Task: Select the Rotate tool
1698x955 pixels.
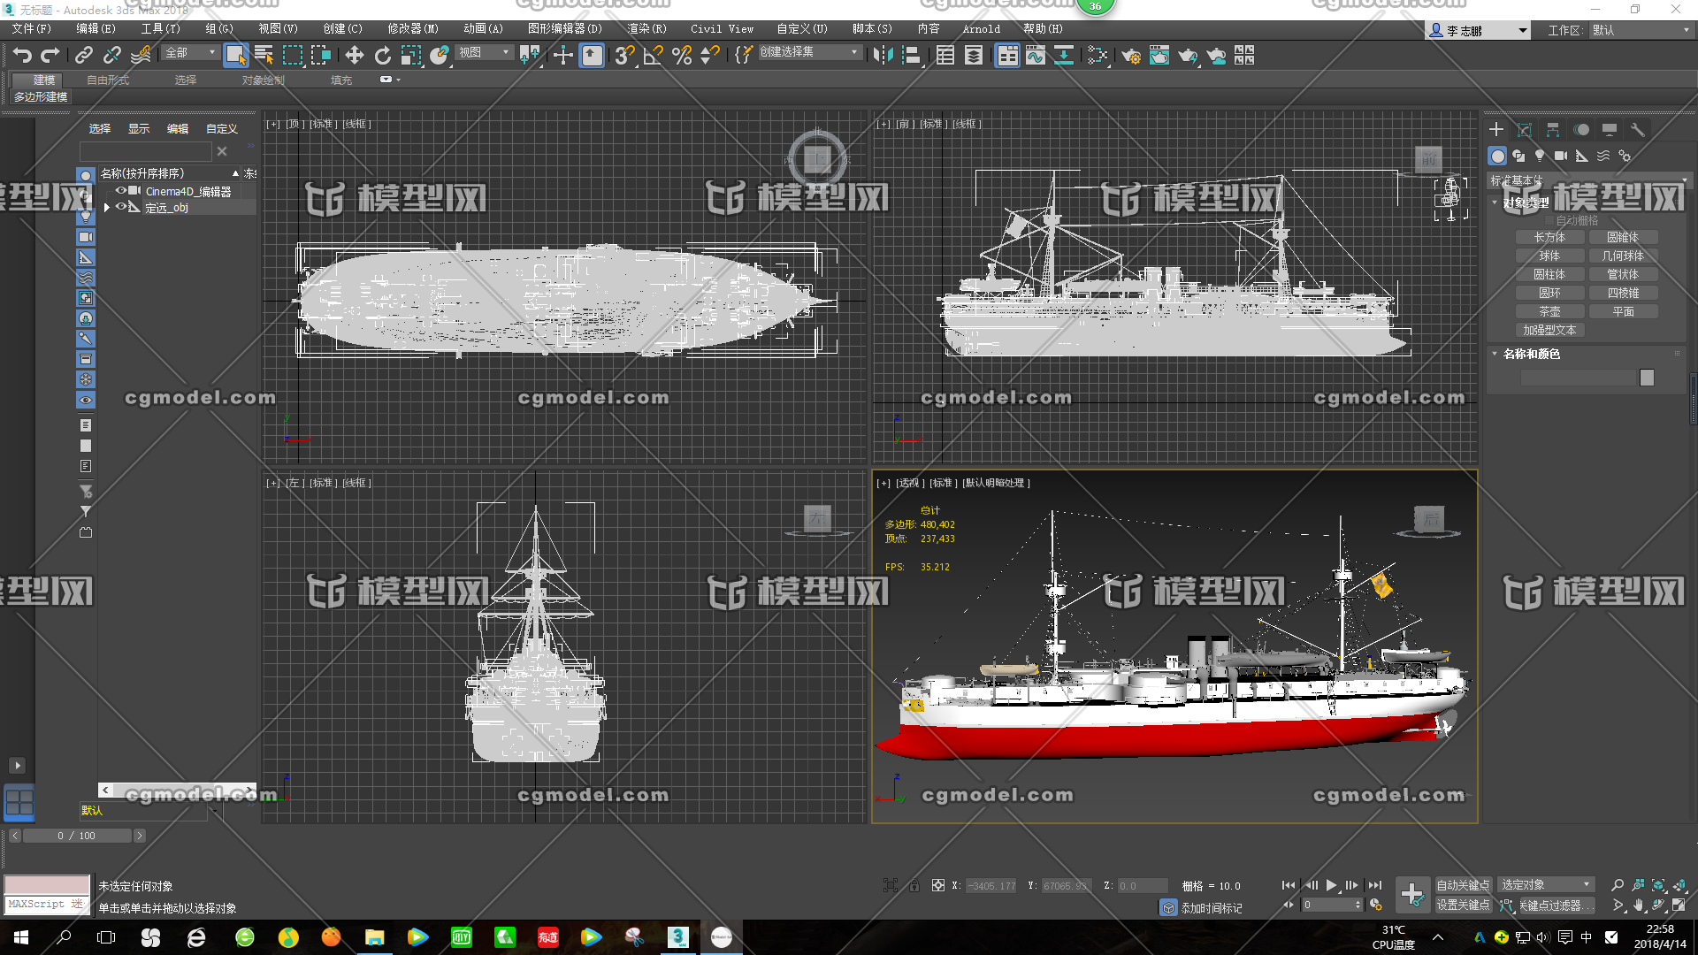Action: [383, 56]
